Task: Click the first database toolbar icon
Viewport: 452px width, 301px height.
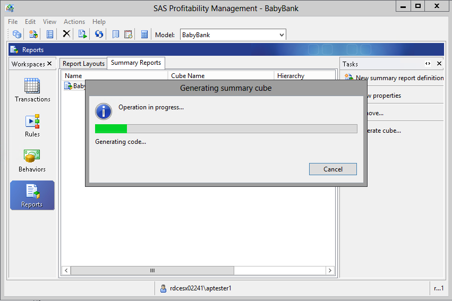Action: click(17, 35)
